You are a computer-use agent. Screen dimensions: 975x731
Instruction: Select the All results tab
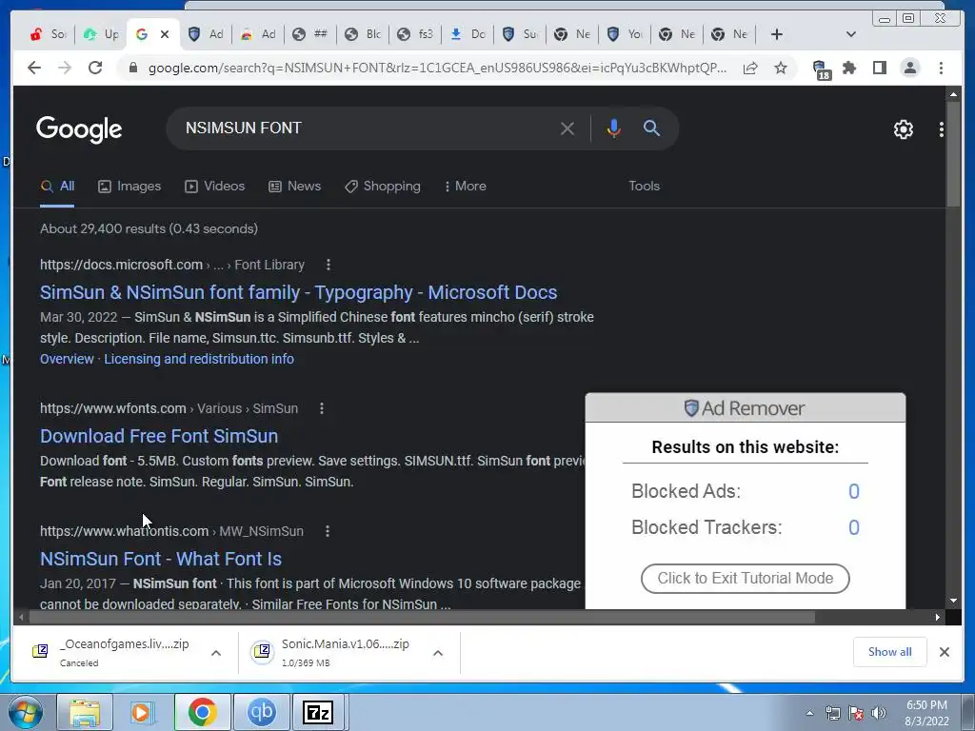[57, 186]
